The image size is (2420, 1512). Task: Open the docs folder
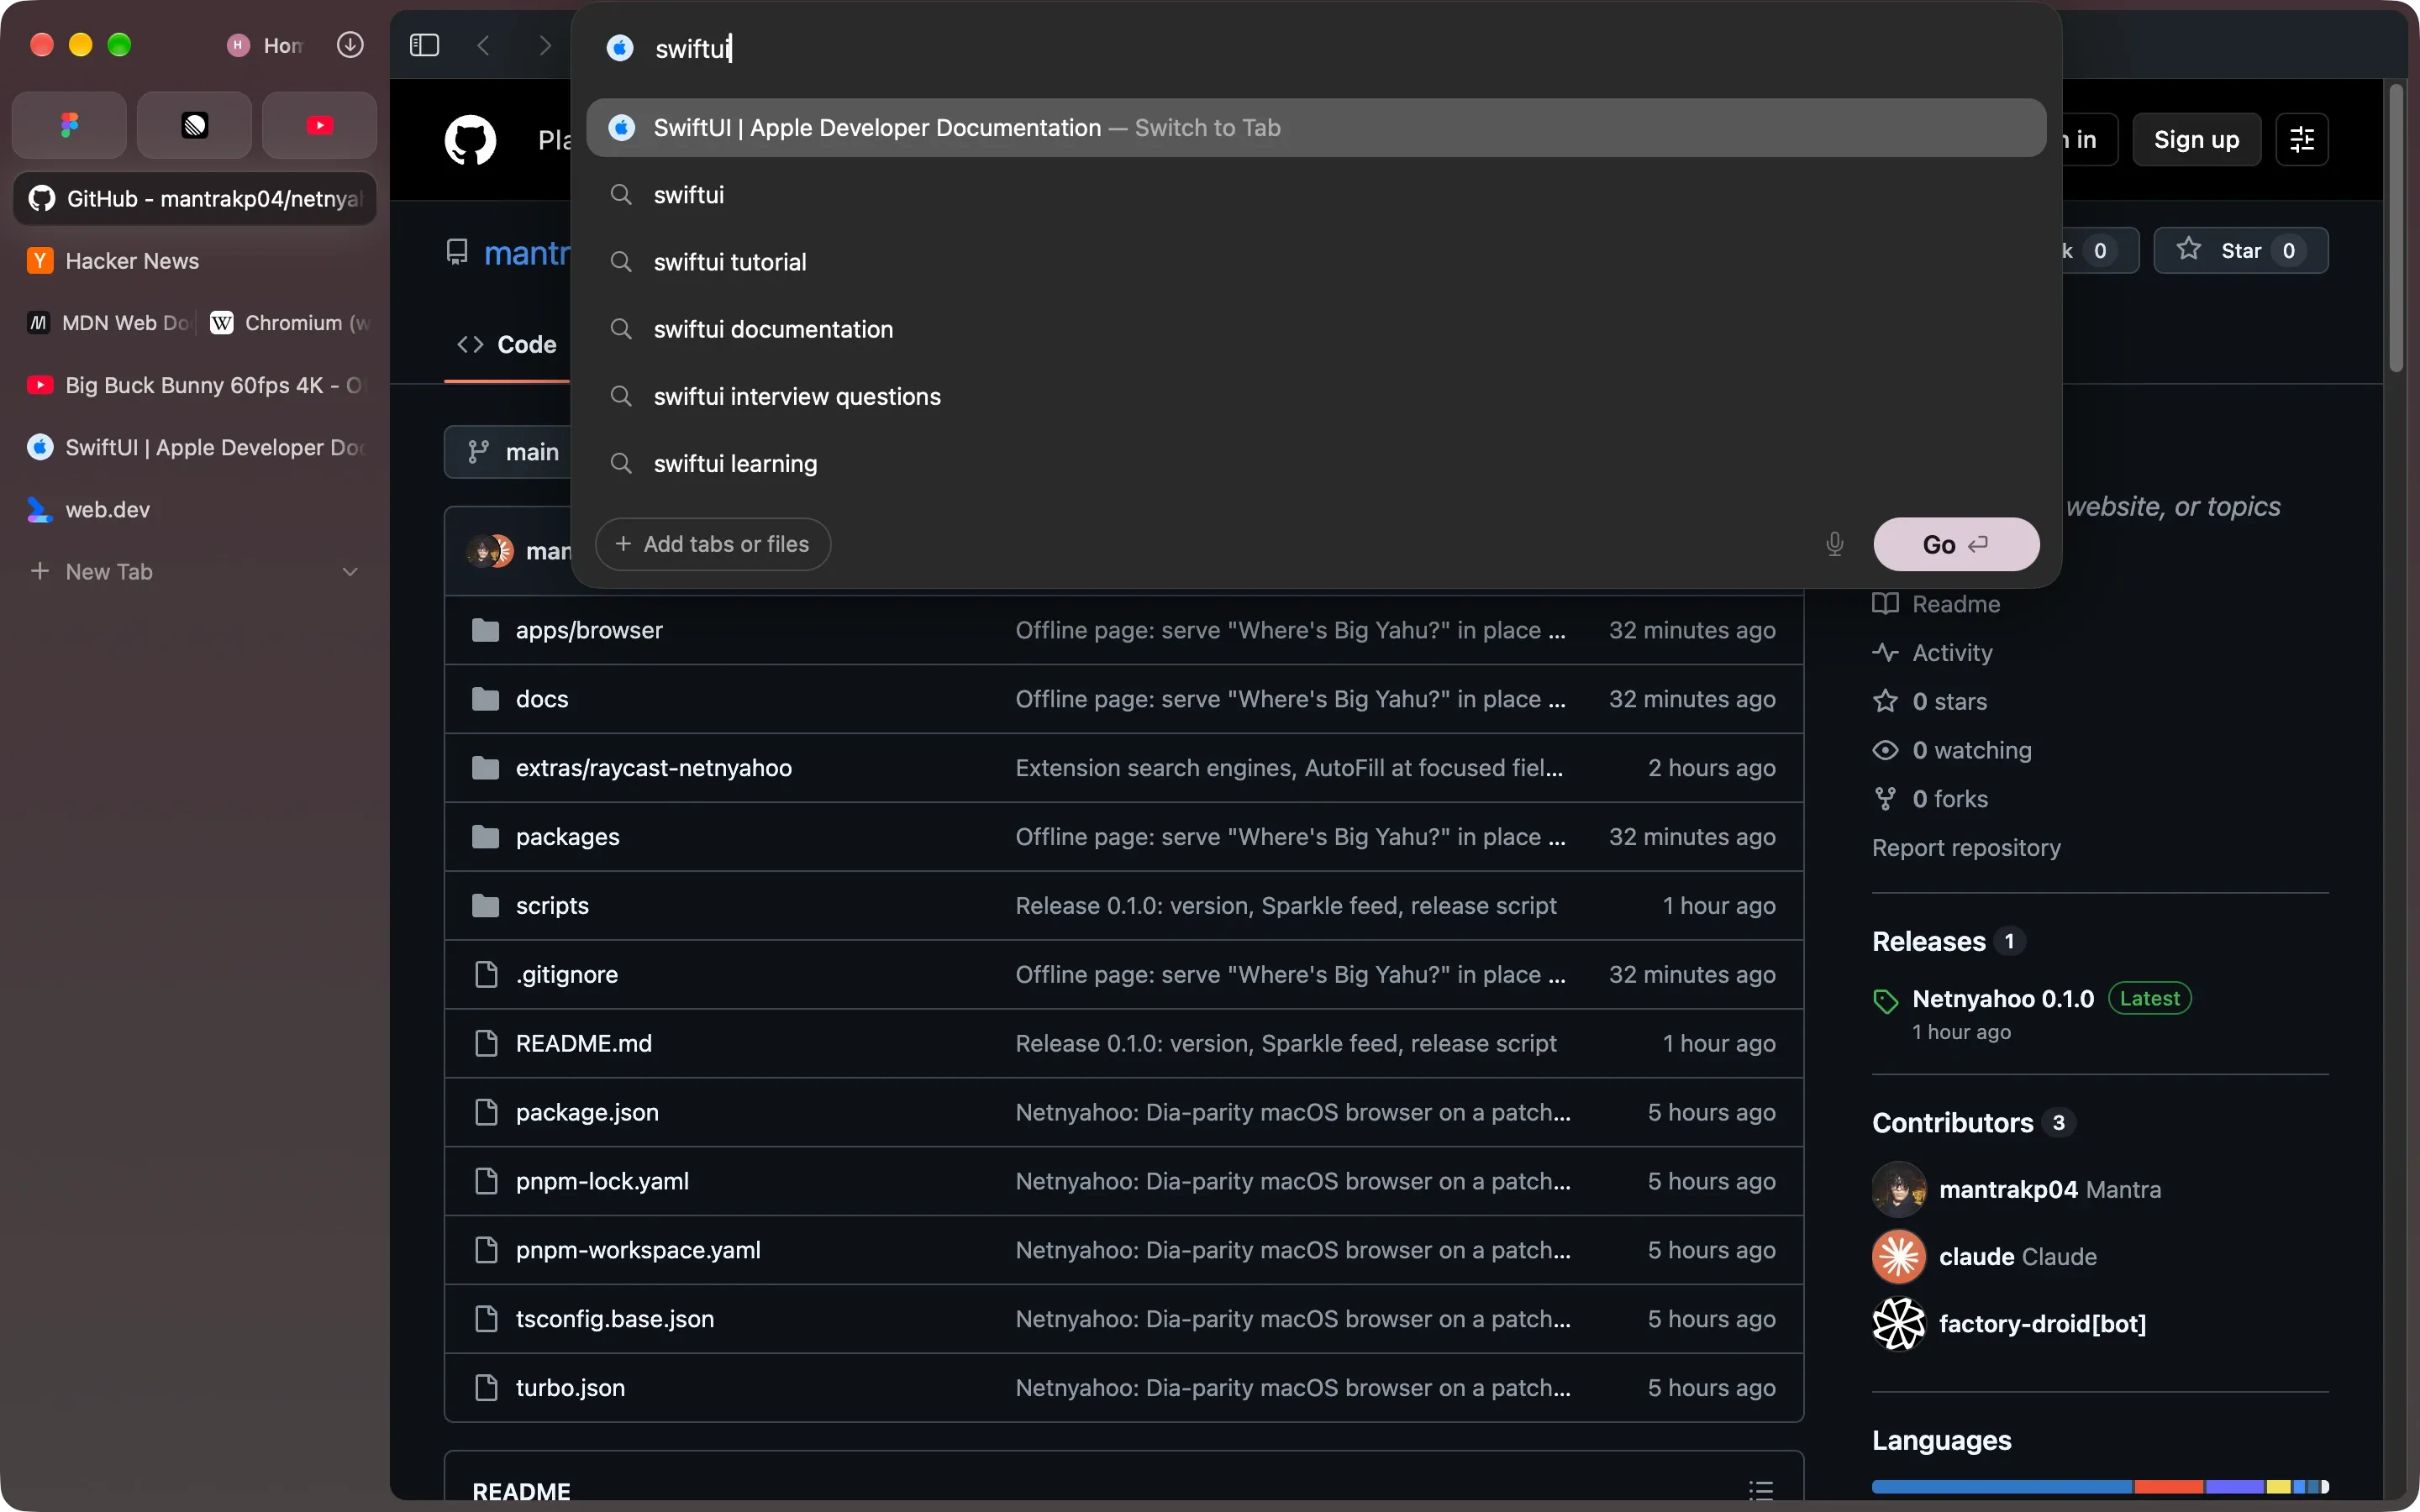542,699
